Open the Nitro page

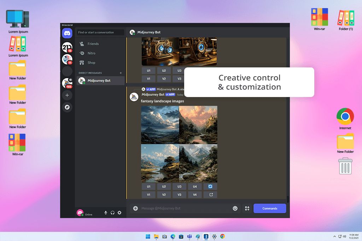[100, 53]
